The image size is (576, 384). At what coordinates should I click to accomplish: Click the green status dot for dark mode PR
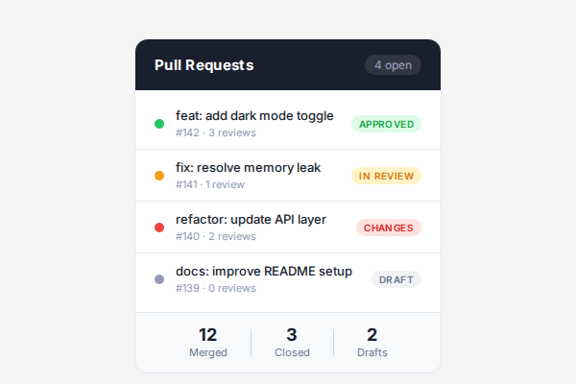click(159, 124)
